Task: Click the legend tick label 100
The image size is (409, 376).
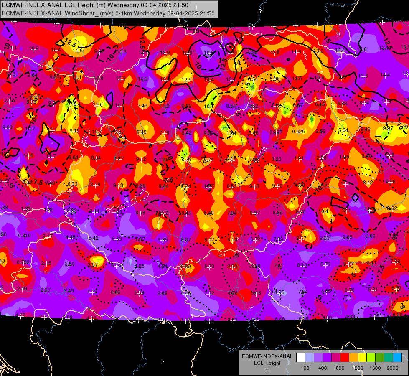Action: coord(305,368)
